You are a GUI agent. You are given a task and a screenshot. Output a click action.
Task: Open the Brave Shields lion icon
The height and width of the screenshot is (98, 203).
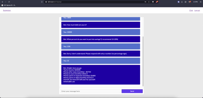[x=153, y=2]
